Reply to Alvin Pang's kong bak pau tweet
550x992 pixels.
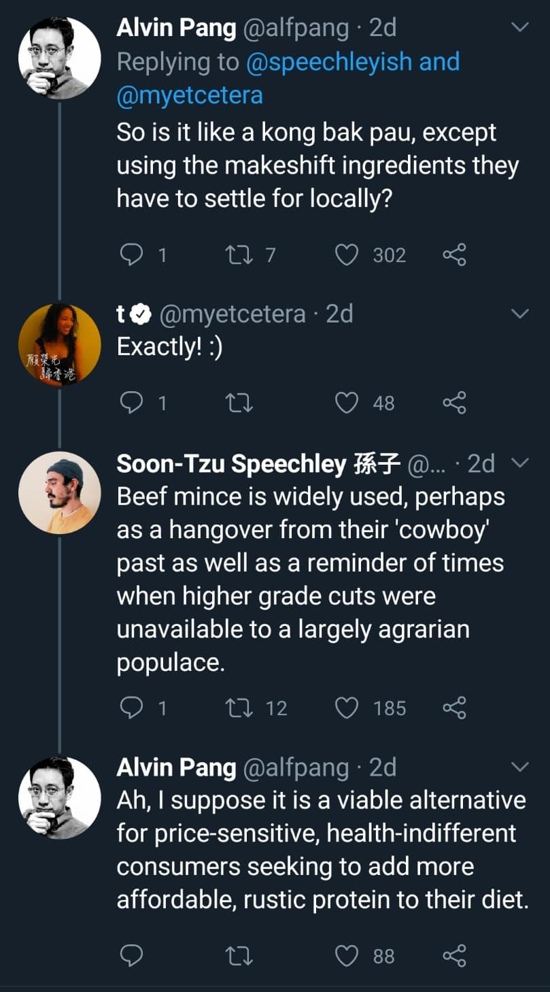pos(130,255)
